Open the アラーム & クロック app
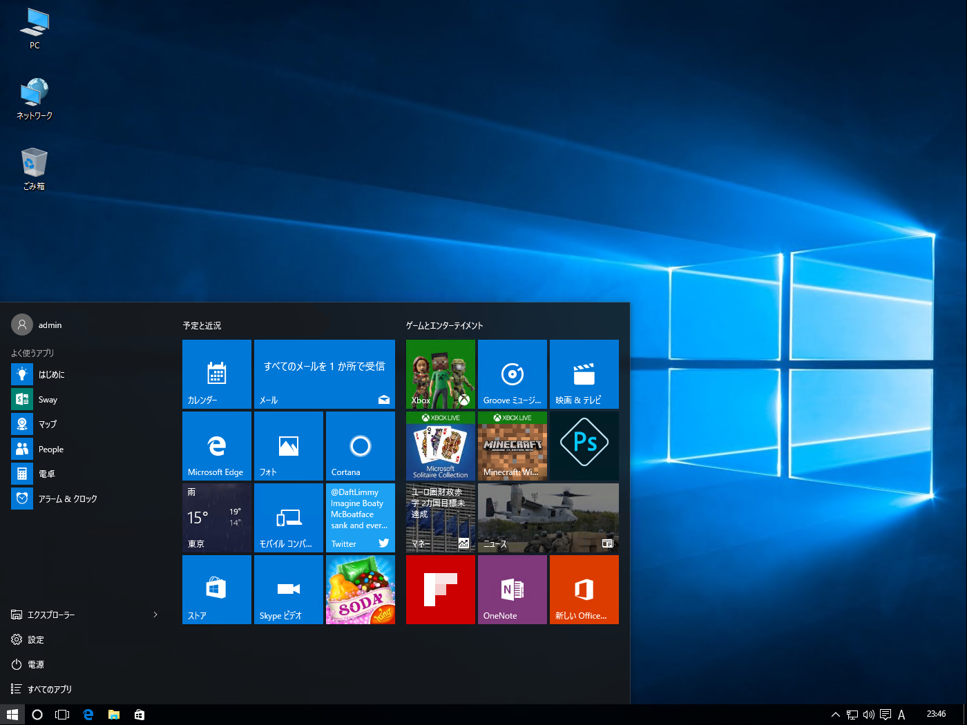 (66, 498)
